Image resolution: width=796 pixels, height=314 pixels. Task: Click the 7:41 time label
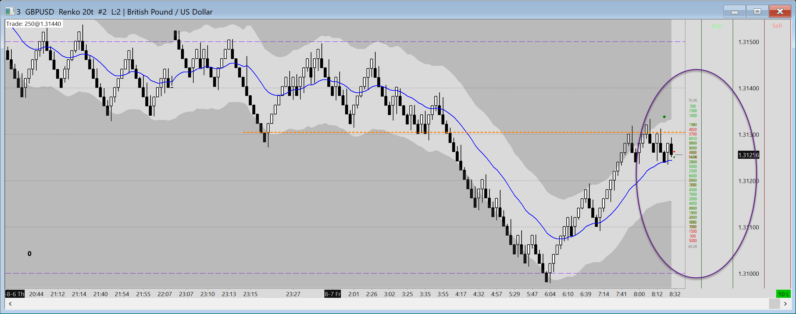[621, 294]
